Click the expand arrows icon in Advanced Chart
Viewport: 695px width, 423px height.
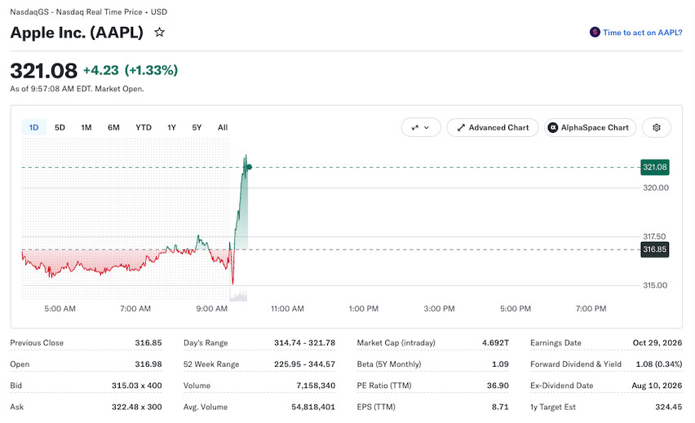point(461,128)
